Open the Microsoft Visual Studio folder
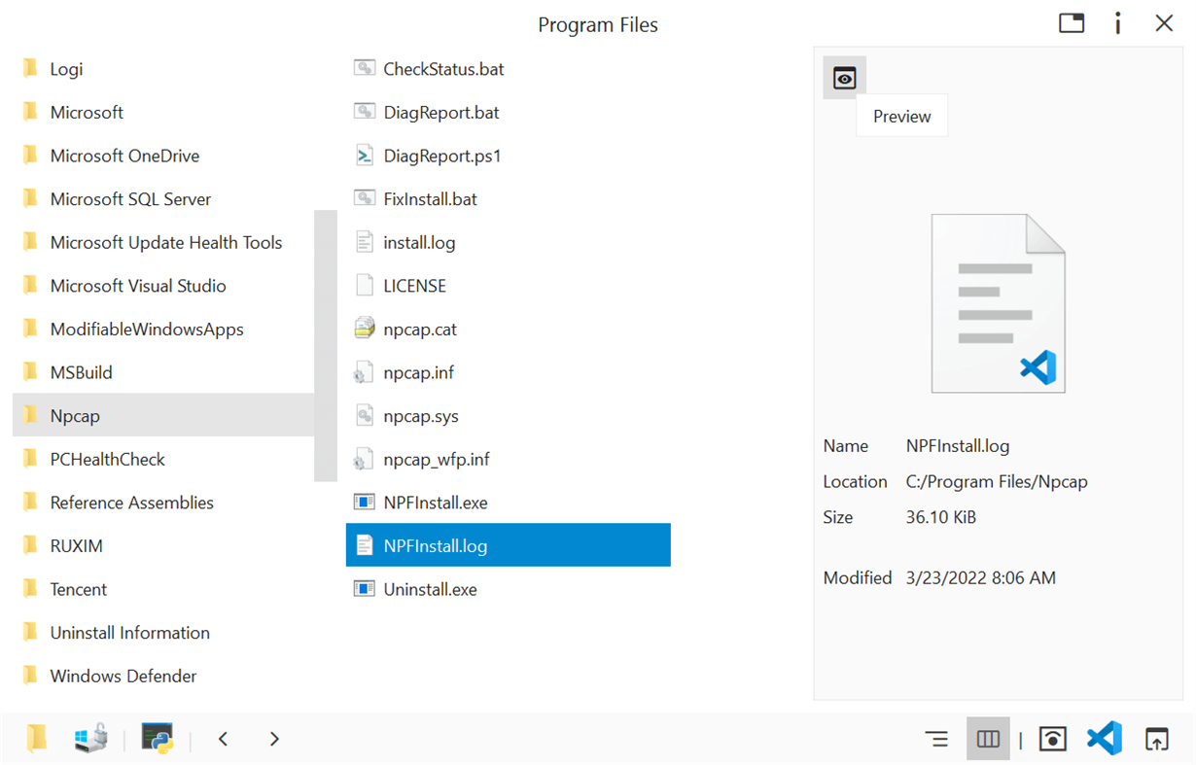 (x=137, y=285)
